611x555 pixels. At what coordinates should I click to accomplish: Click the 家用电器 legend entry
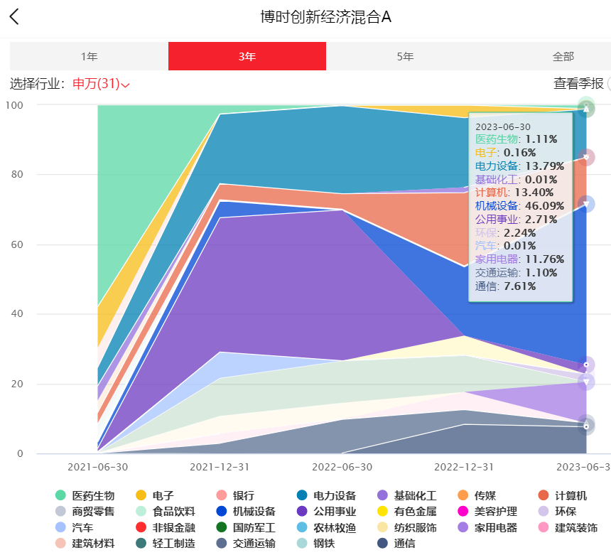click(488, 527)
